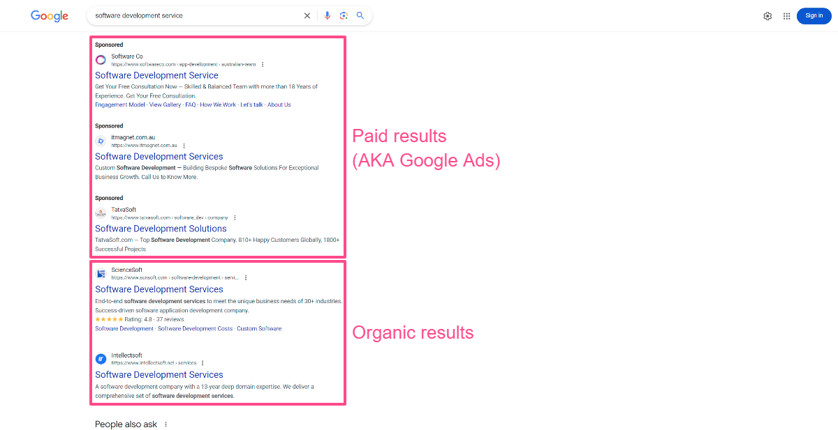Open the settings gear icon
The width and height of the screenshot is (838, 430).
pos(767,16)
